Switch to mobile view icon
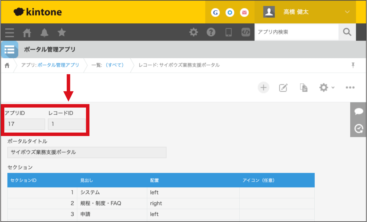The height and width of the screenshot is (222, 367). coord(228,32)
